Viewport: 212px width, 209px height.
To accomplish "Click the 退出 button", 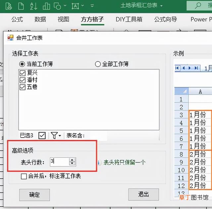I will (143, 194).
